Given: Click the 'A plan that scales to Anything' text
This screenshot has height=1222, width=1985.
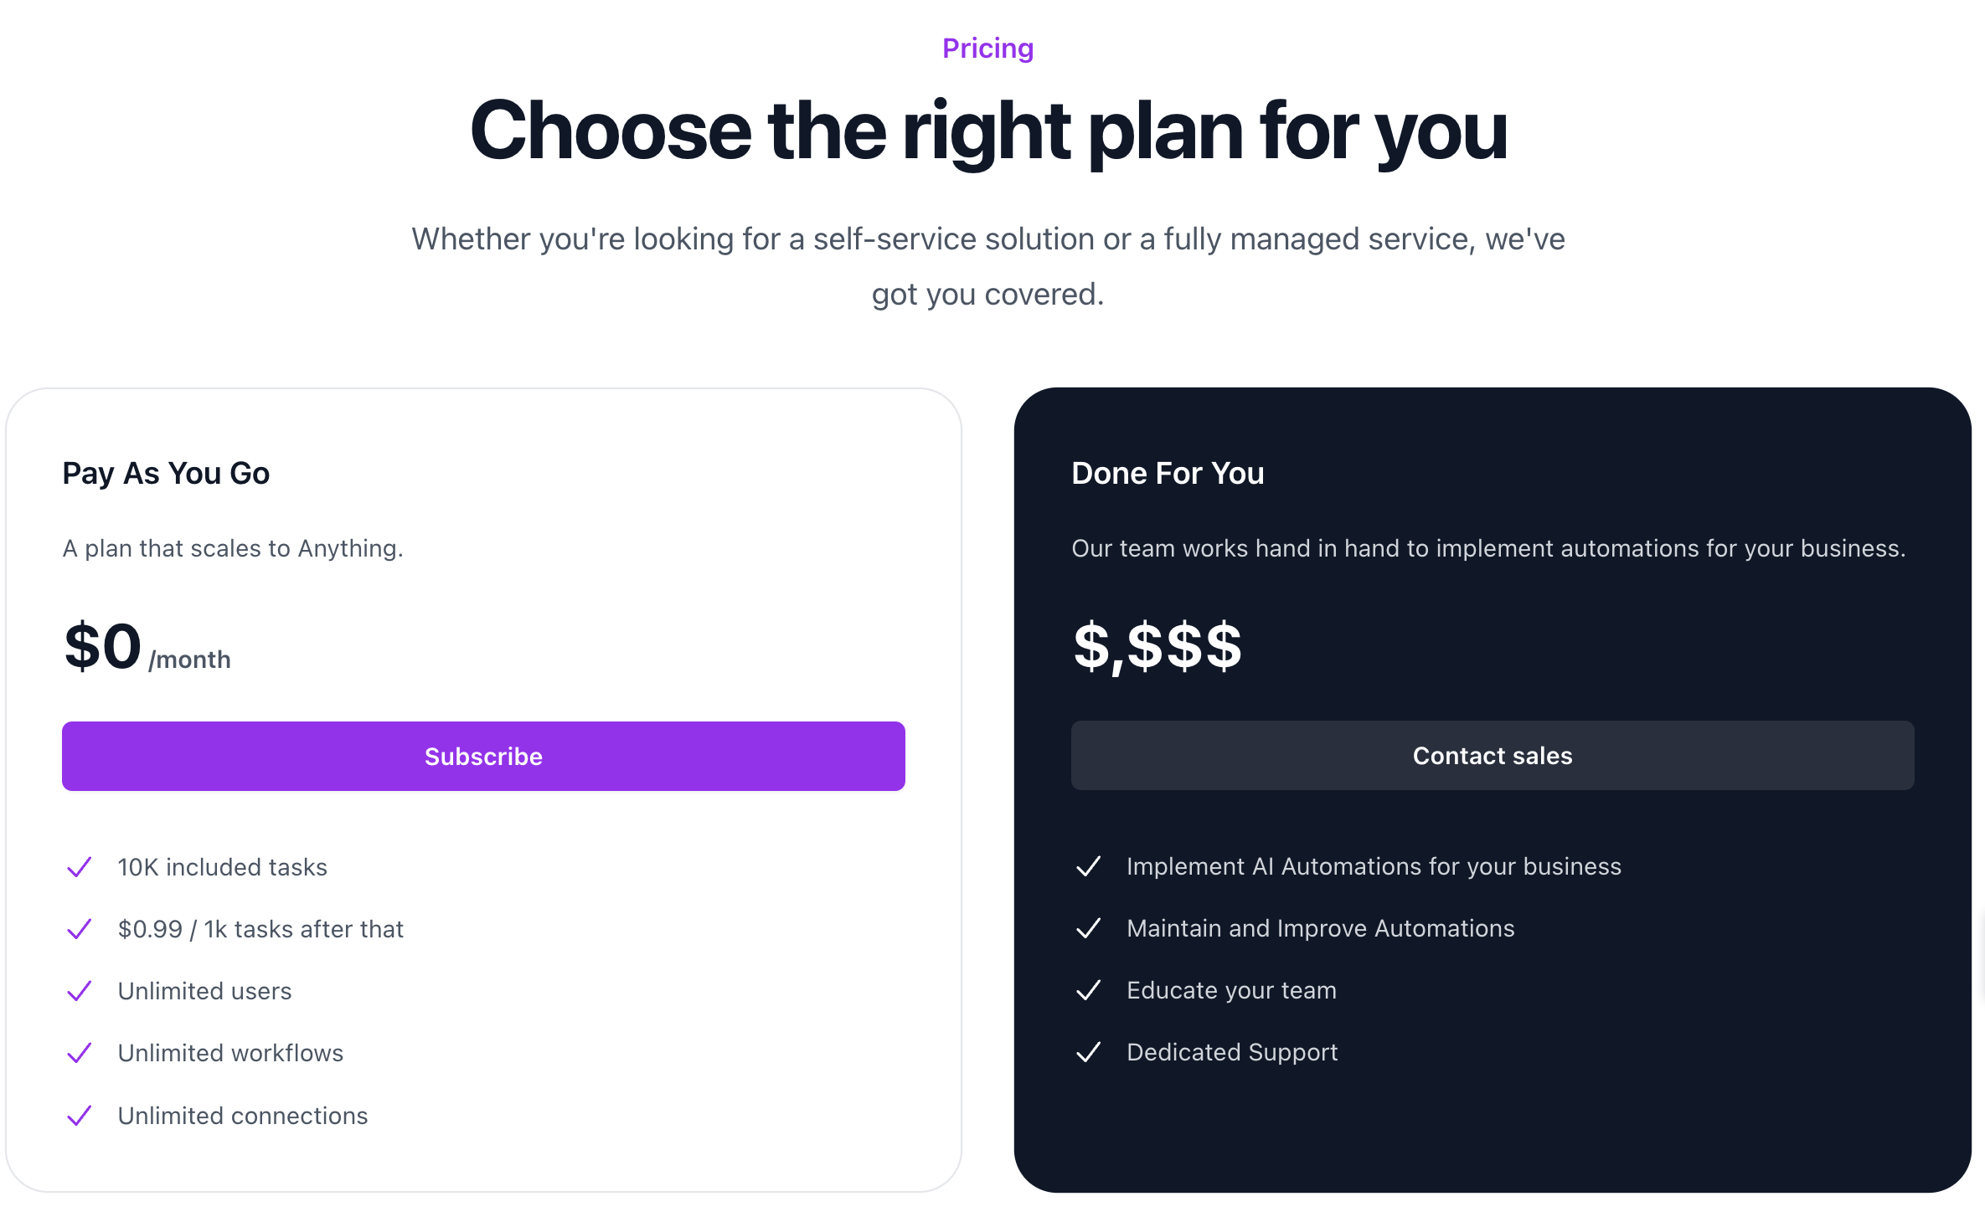Looking at the screenshot, I should tap(233, 548).
